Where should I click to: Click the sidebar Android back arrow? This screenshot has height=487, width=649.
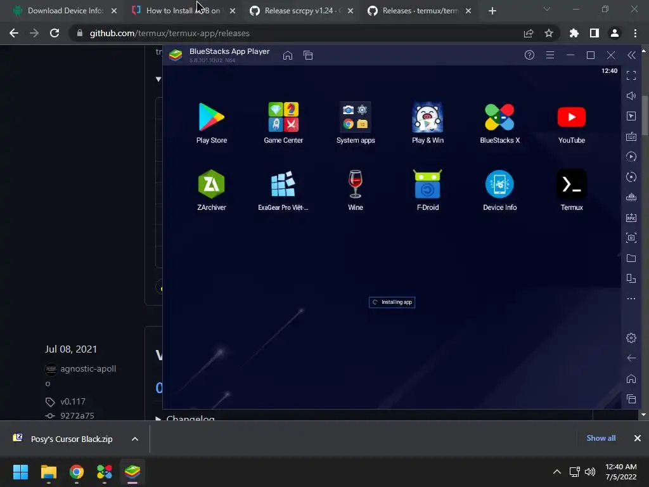(x=631, y=358)
